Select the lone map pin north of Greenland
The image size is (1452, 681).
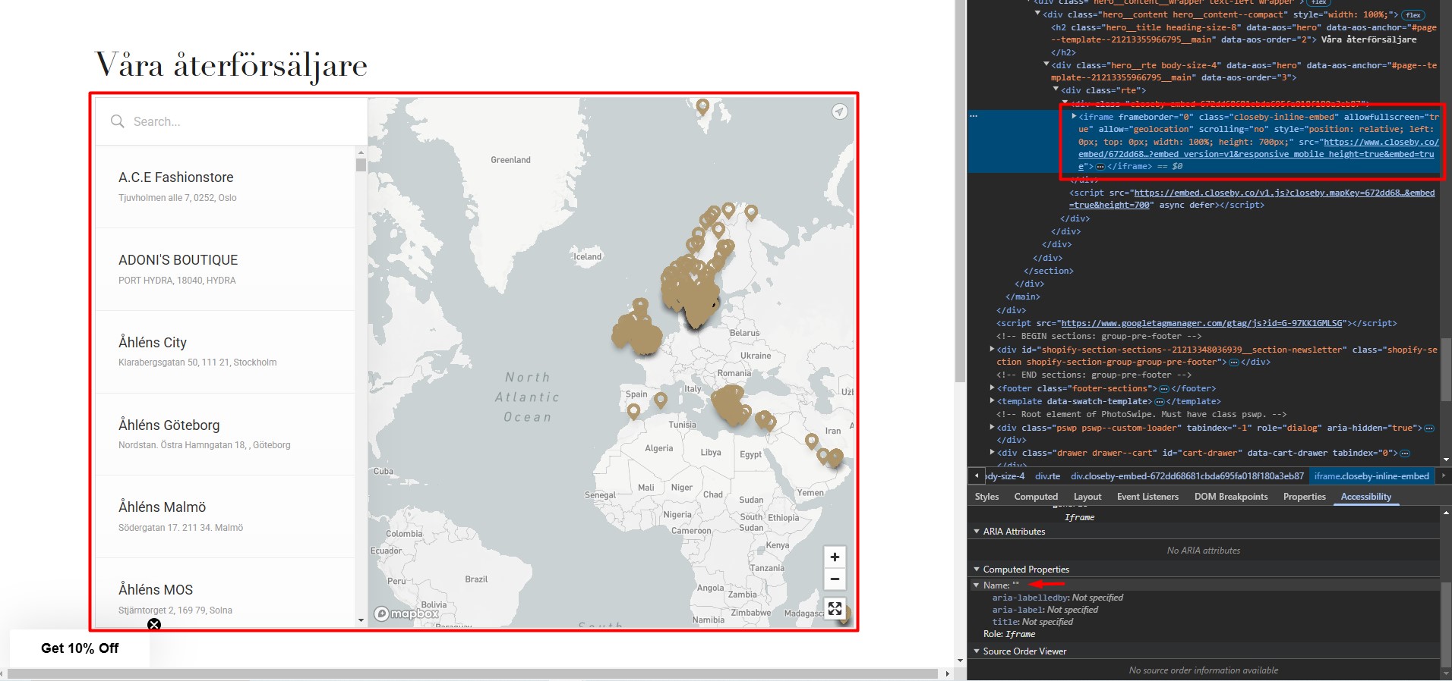(x=702, y=107)
